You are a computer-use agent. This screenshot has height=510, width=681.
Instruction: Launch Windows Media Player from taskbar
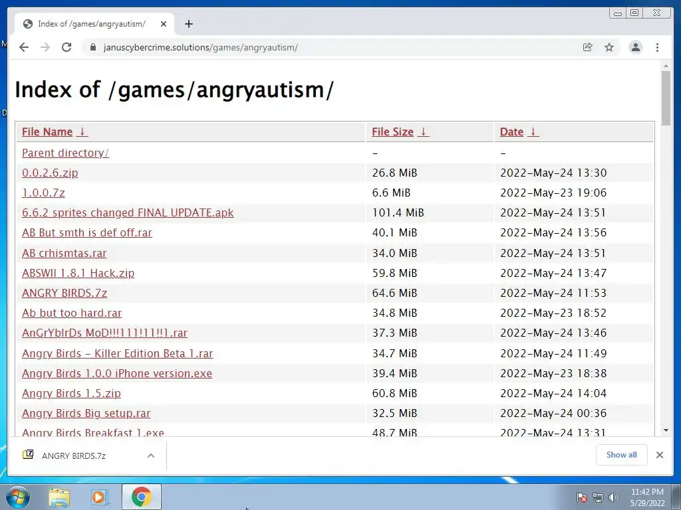tap(99, 497)
